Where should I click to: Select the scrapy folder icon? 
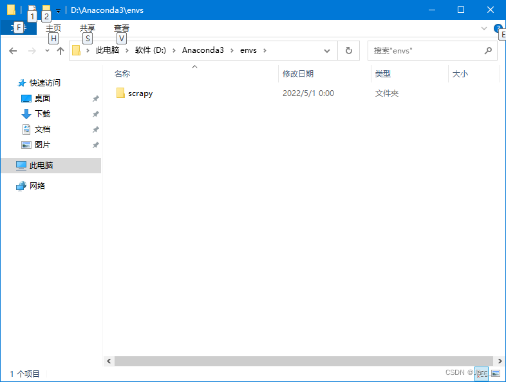(x=120, y=93)
